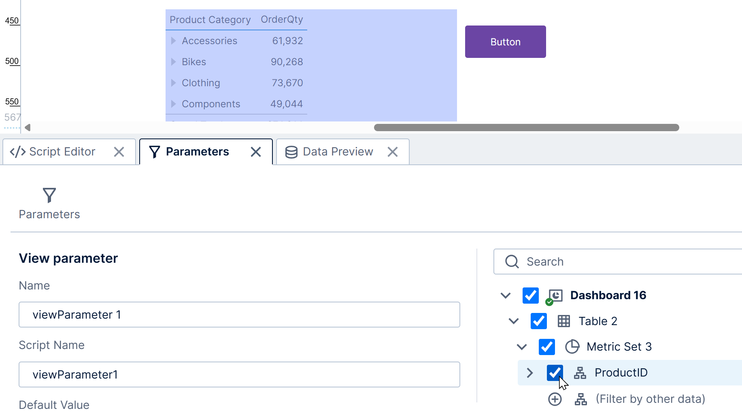Click the Dashboard 16 label
The height and width of the screenshot is (417, 742).
point(608,295)
